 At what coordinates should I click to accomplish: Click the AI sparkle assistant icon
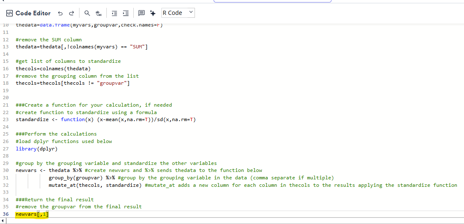click(x=153, y=13)
